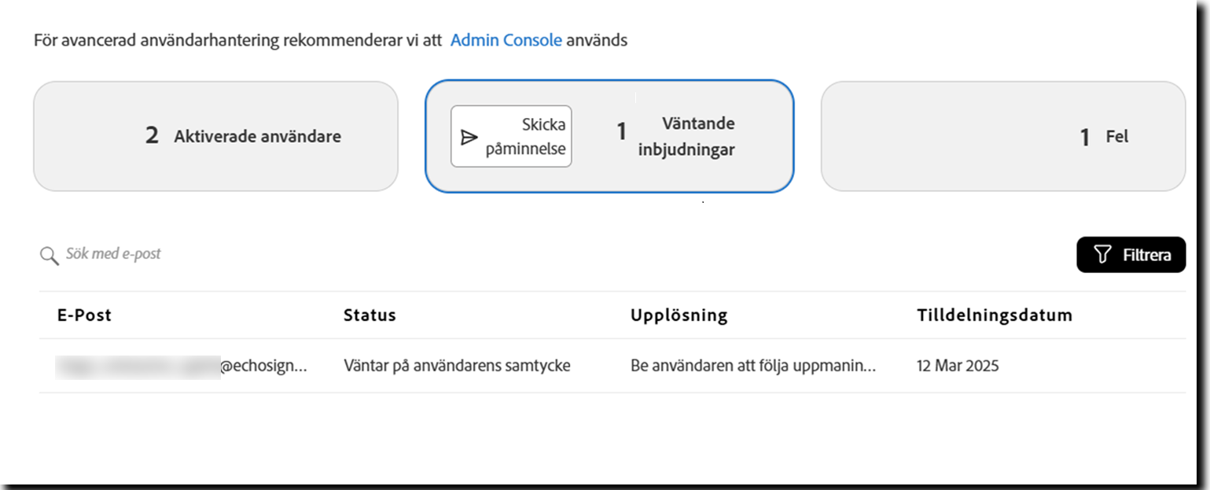Click the magnifying glass search icon
The height and width of the screenshot is (490, 1210).
[49, 254]
